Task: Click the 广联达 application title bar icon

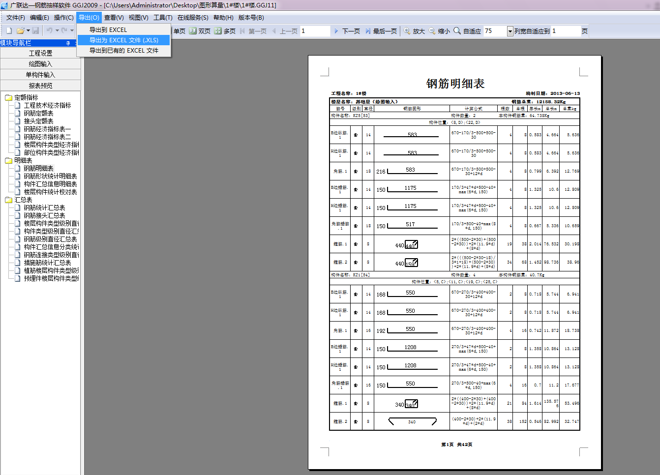Action: coord(4,5)
